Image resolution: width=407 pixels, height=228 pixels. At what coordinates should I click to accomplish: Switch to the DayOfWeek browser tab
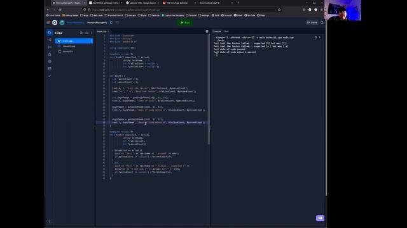[105, 3]
